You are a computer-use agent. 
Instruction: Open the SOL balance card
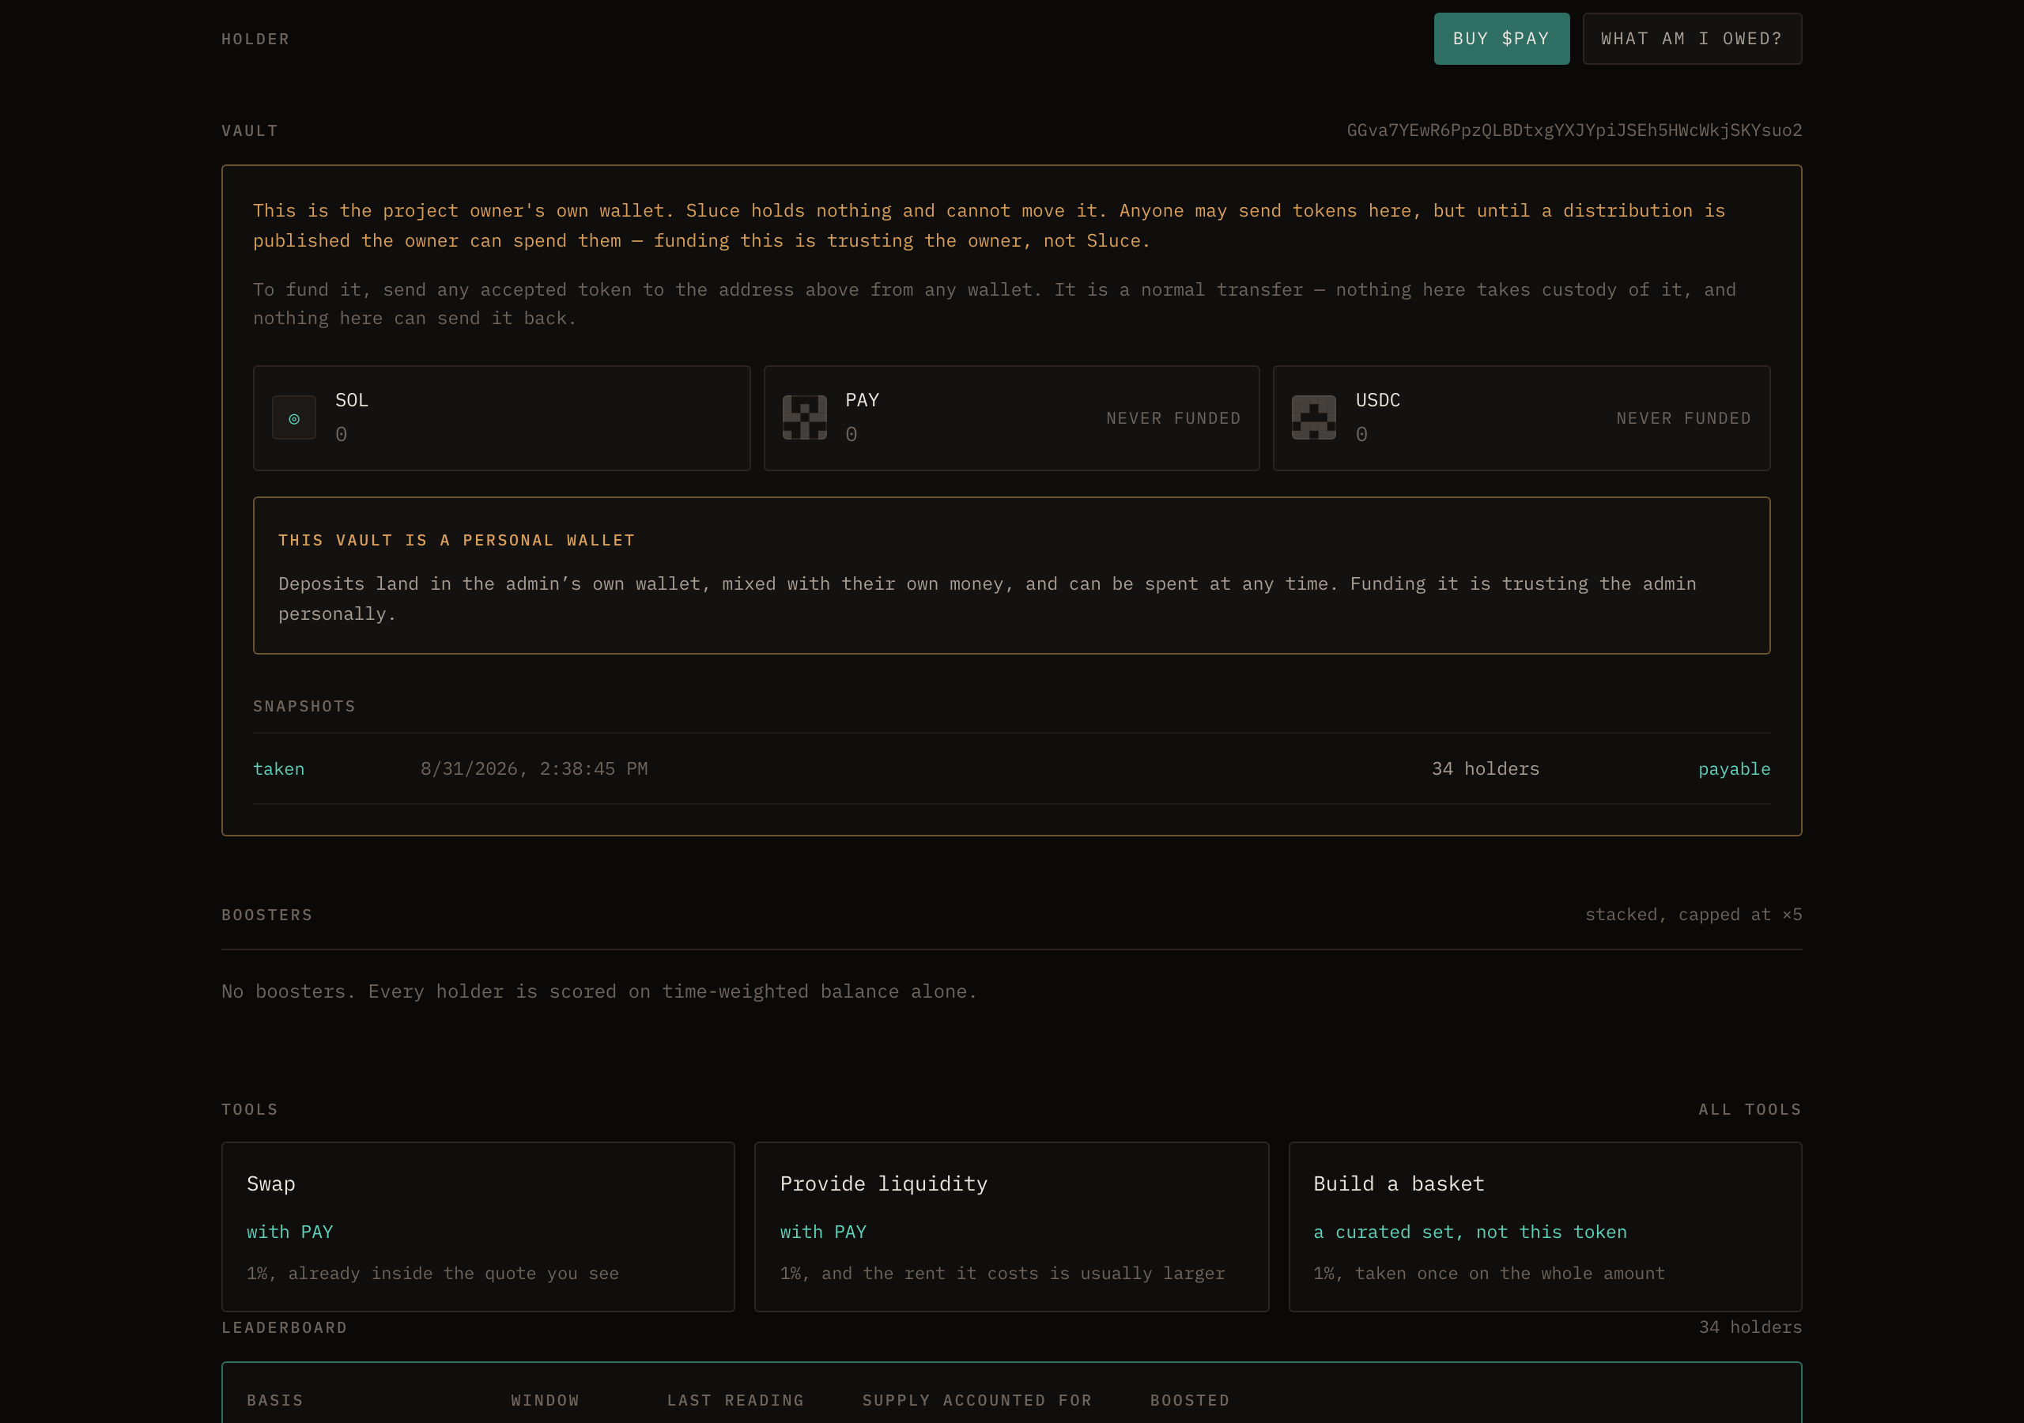(x=501, y=418)
